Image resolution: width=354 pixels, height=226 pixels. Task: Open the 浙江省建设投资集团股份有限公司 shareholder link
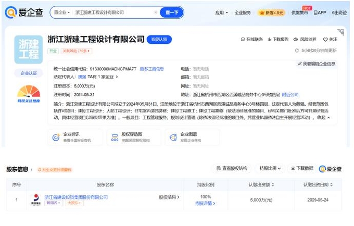coord(76,197)
